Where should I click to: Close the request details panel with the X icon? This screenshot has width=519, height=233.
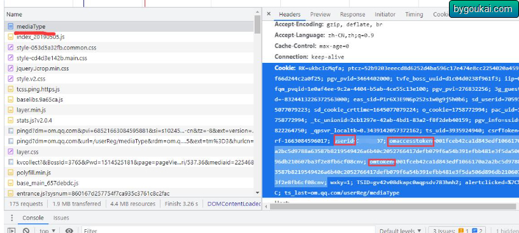tap(269, 14)
